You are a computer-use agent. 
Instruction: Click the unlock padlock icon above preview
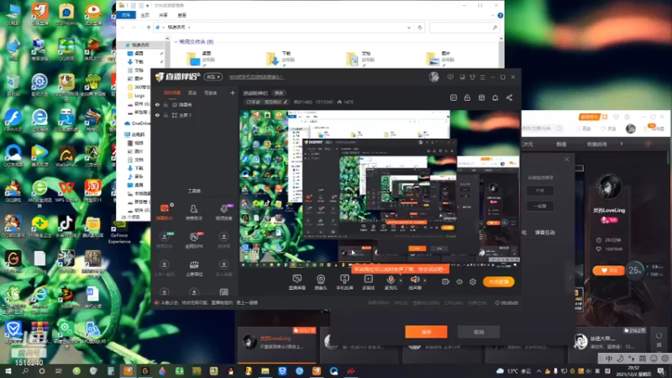[467, 97]
